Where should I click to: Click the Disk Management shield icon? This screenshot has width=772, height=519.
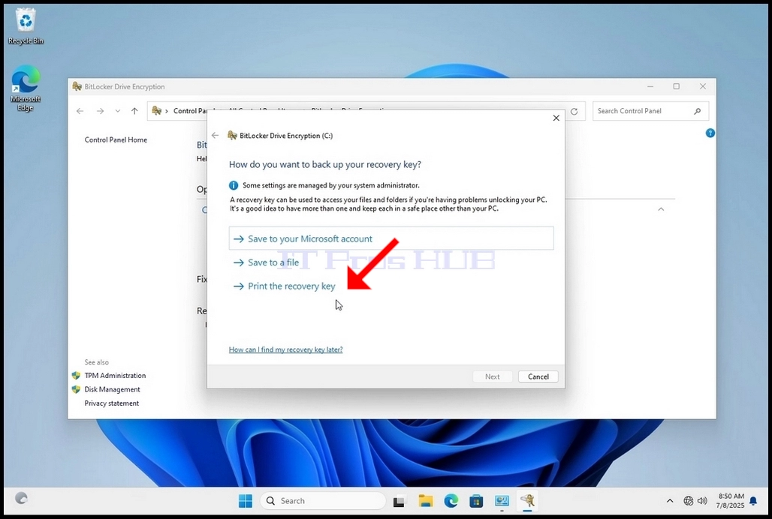[76, 389]
